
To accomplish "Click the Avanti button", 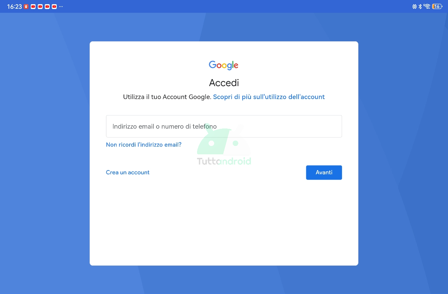I will click(324, 173).
